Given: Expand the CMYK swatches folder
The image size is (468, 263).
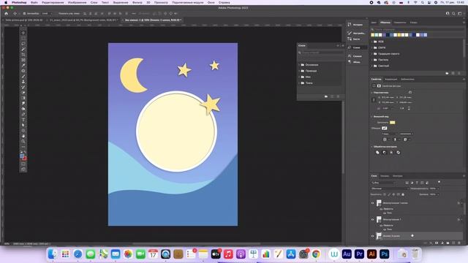Looking at the screenshot, I should point(372,47).
